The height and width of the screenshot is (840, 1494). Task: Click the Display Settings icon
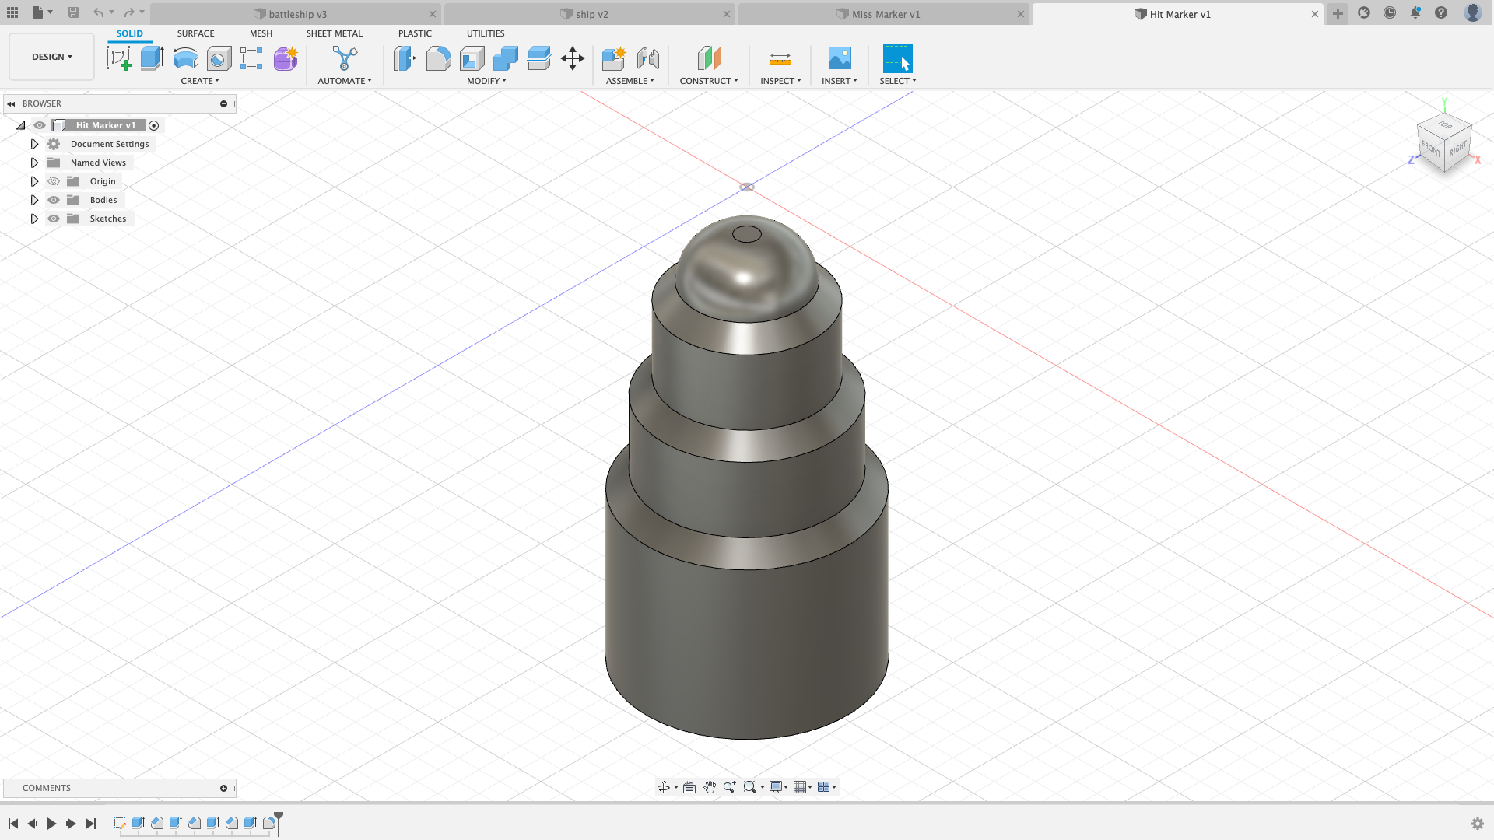pos(776,788)
